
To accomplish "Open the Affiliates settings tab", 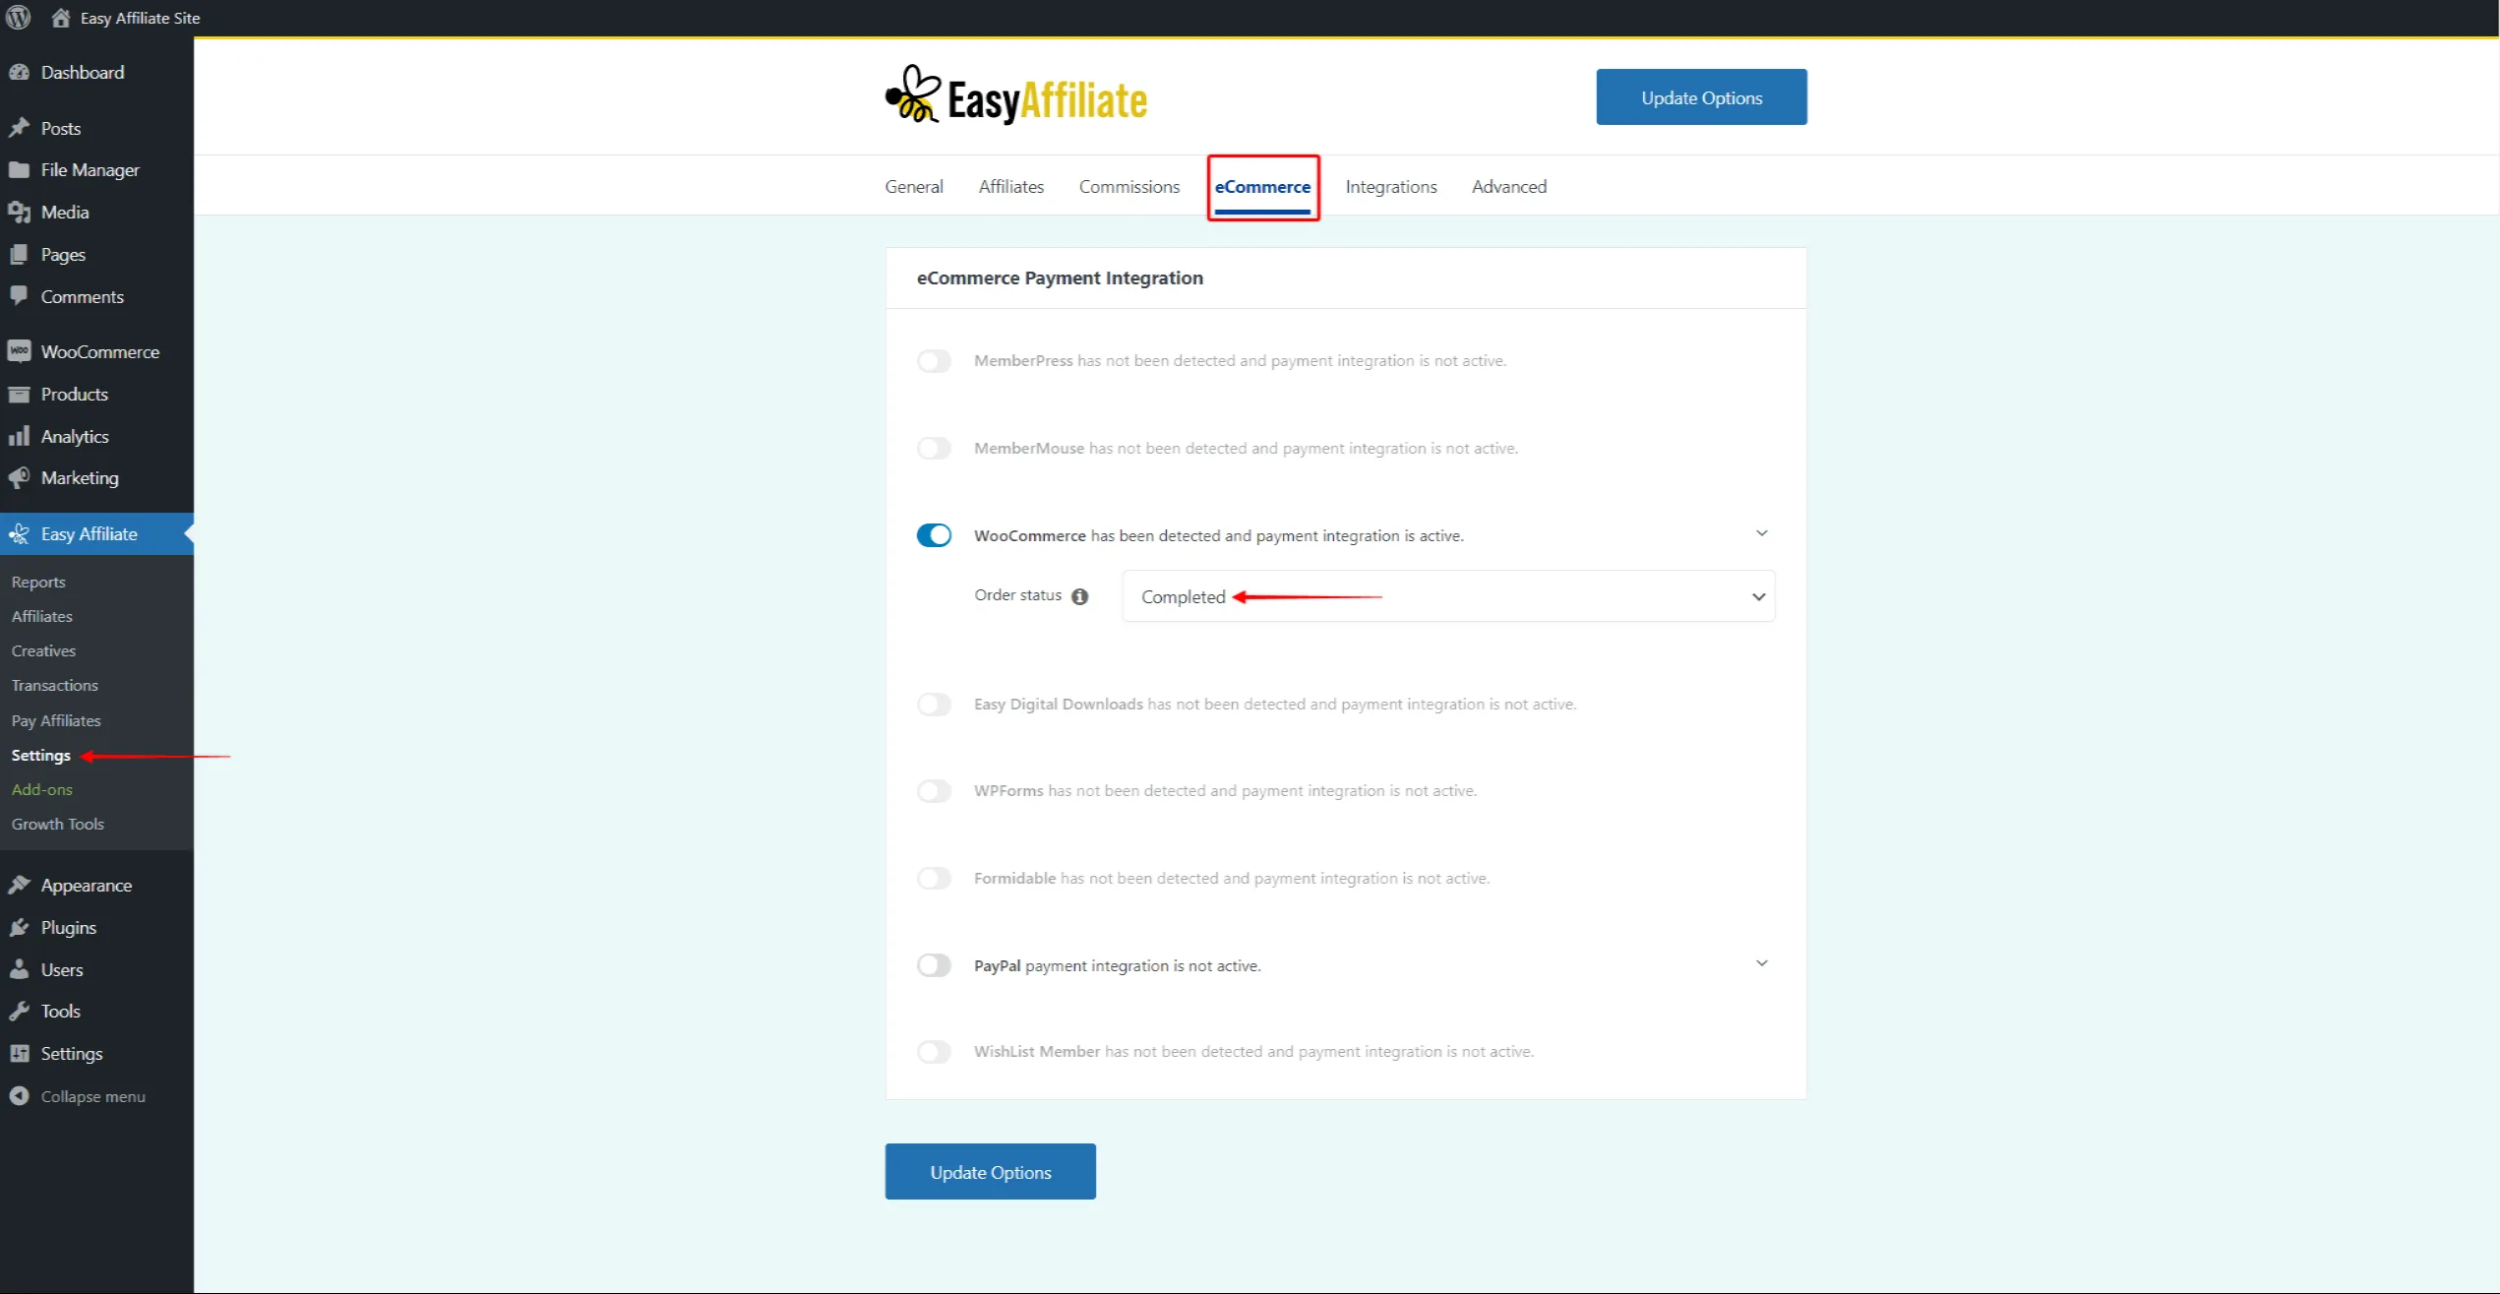I will pos(1010,187).
